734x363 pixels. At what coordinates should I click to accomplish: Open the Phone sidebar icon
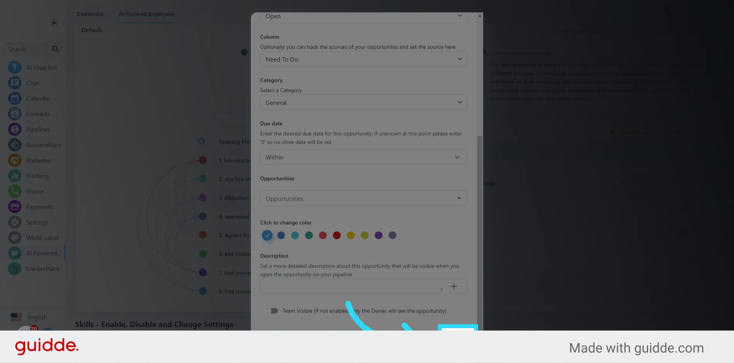(x=15, y=191)
